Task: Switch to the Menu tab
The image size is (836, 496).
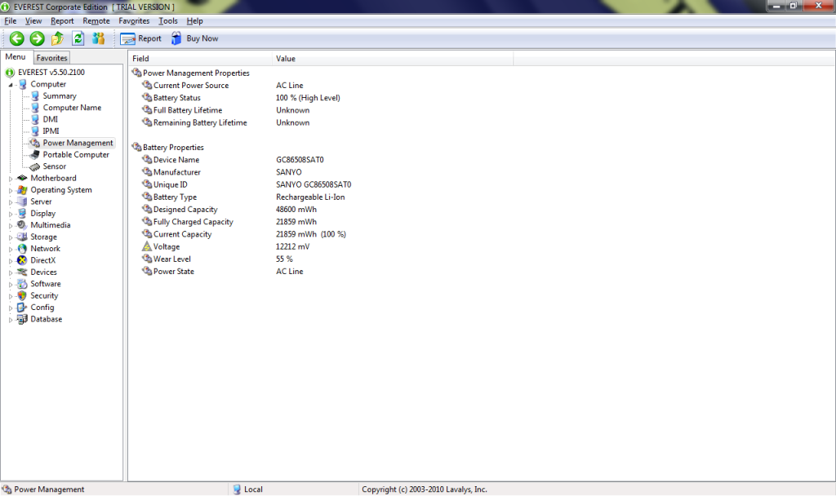Action: (x=16, y=57)
